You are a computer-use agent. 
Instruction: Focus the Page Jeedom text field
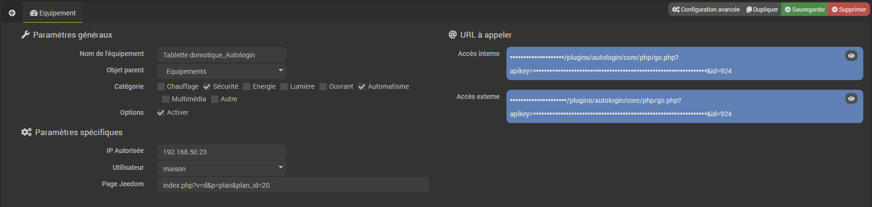click(293, 185)
